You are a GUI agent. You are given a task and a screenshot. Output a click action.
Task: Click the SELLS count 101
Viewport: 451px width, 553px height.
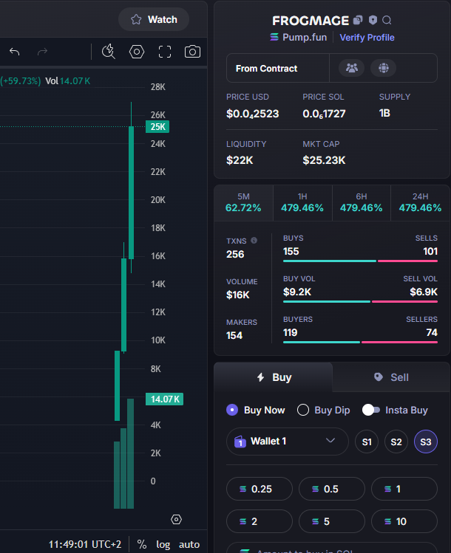(x=430, y=251)
